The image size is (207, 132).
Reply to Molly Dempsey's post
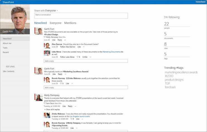[x=70, y=106]
